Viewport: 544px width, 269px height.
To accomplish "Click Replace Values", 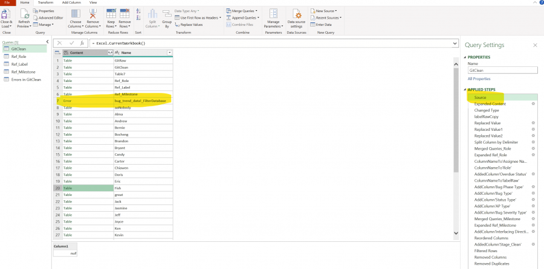I will click(189, 25).
